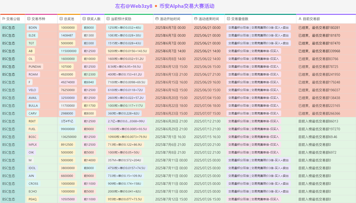Viewport: 356px width, 203px height.
Task: Click the ROAM token tag
Action: pyautogui.click(x=33, y=74)
